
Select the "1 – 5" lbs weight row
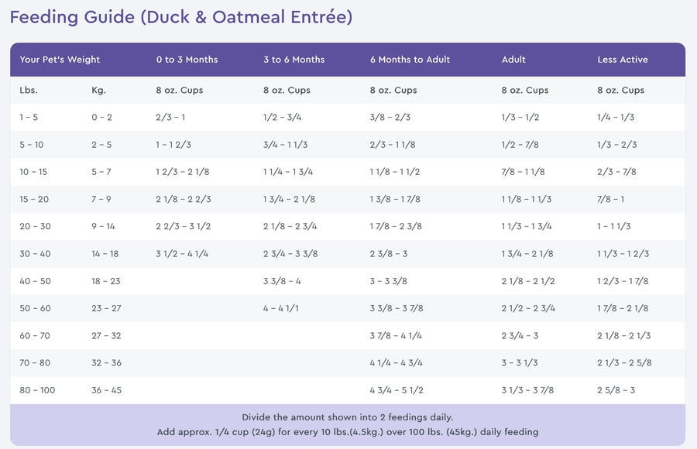tap(29, 117)
